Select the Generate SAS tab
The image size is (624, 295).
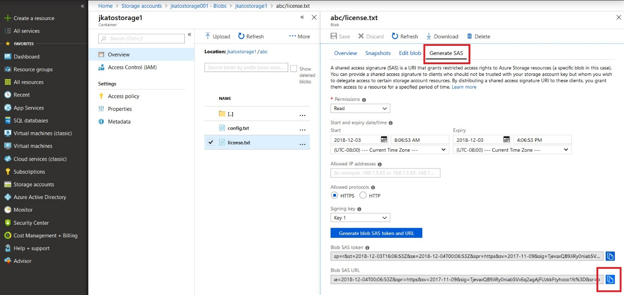click(446, 53)
